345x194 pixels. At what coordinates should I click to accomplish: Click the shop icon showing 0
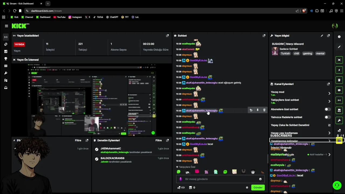[x=192, y=188]
